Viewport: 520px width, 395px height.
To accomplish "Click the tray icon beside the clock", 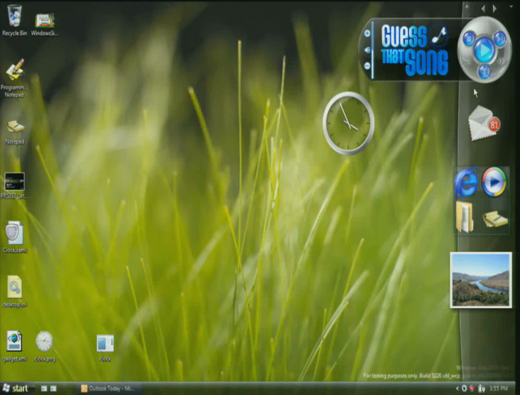I will point(482,388).
